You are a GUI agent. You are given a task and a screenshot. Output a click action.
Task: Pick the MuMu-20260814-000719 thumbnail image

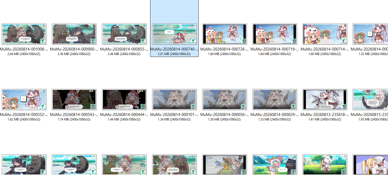[x=275, y=34]
